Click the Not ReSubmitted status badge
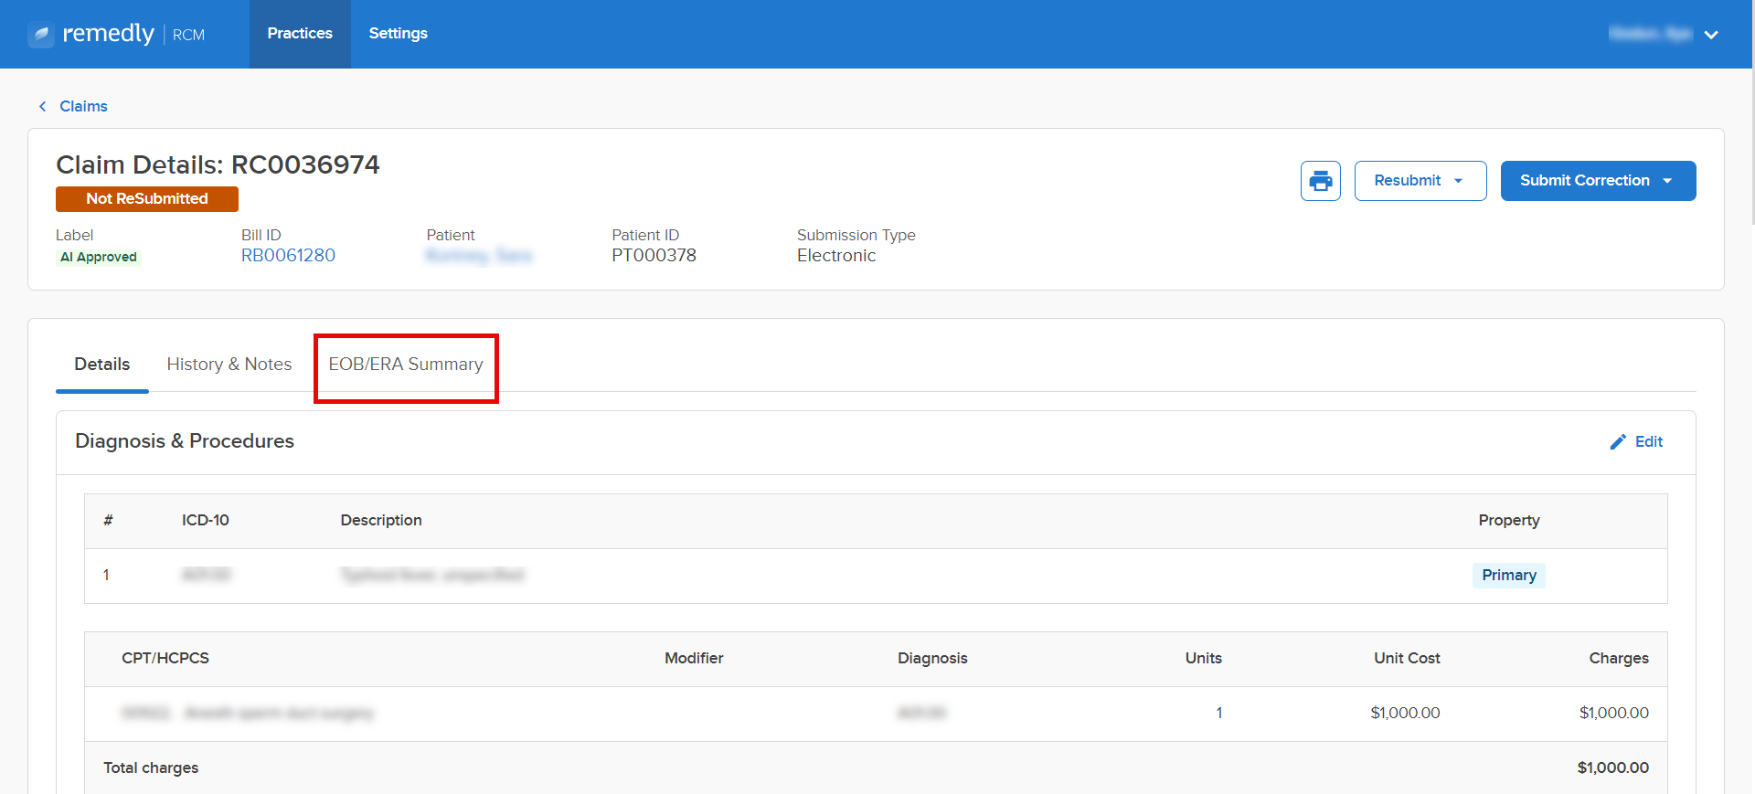Screen dimensions: 1755x794 146,199
